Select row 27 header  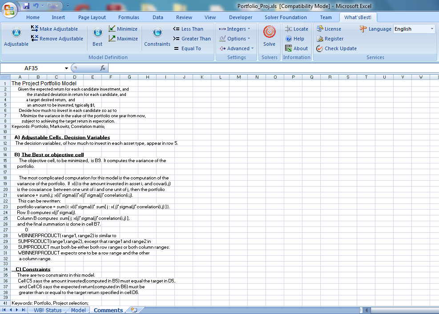(x=5, y=230)
